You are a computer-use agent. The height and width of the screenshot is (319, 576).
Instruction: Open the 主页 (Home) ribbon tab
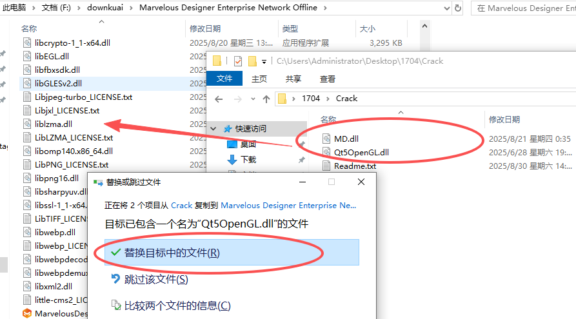click(x=259, y=79)
